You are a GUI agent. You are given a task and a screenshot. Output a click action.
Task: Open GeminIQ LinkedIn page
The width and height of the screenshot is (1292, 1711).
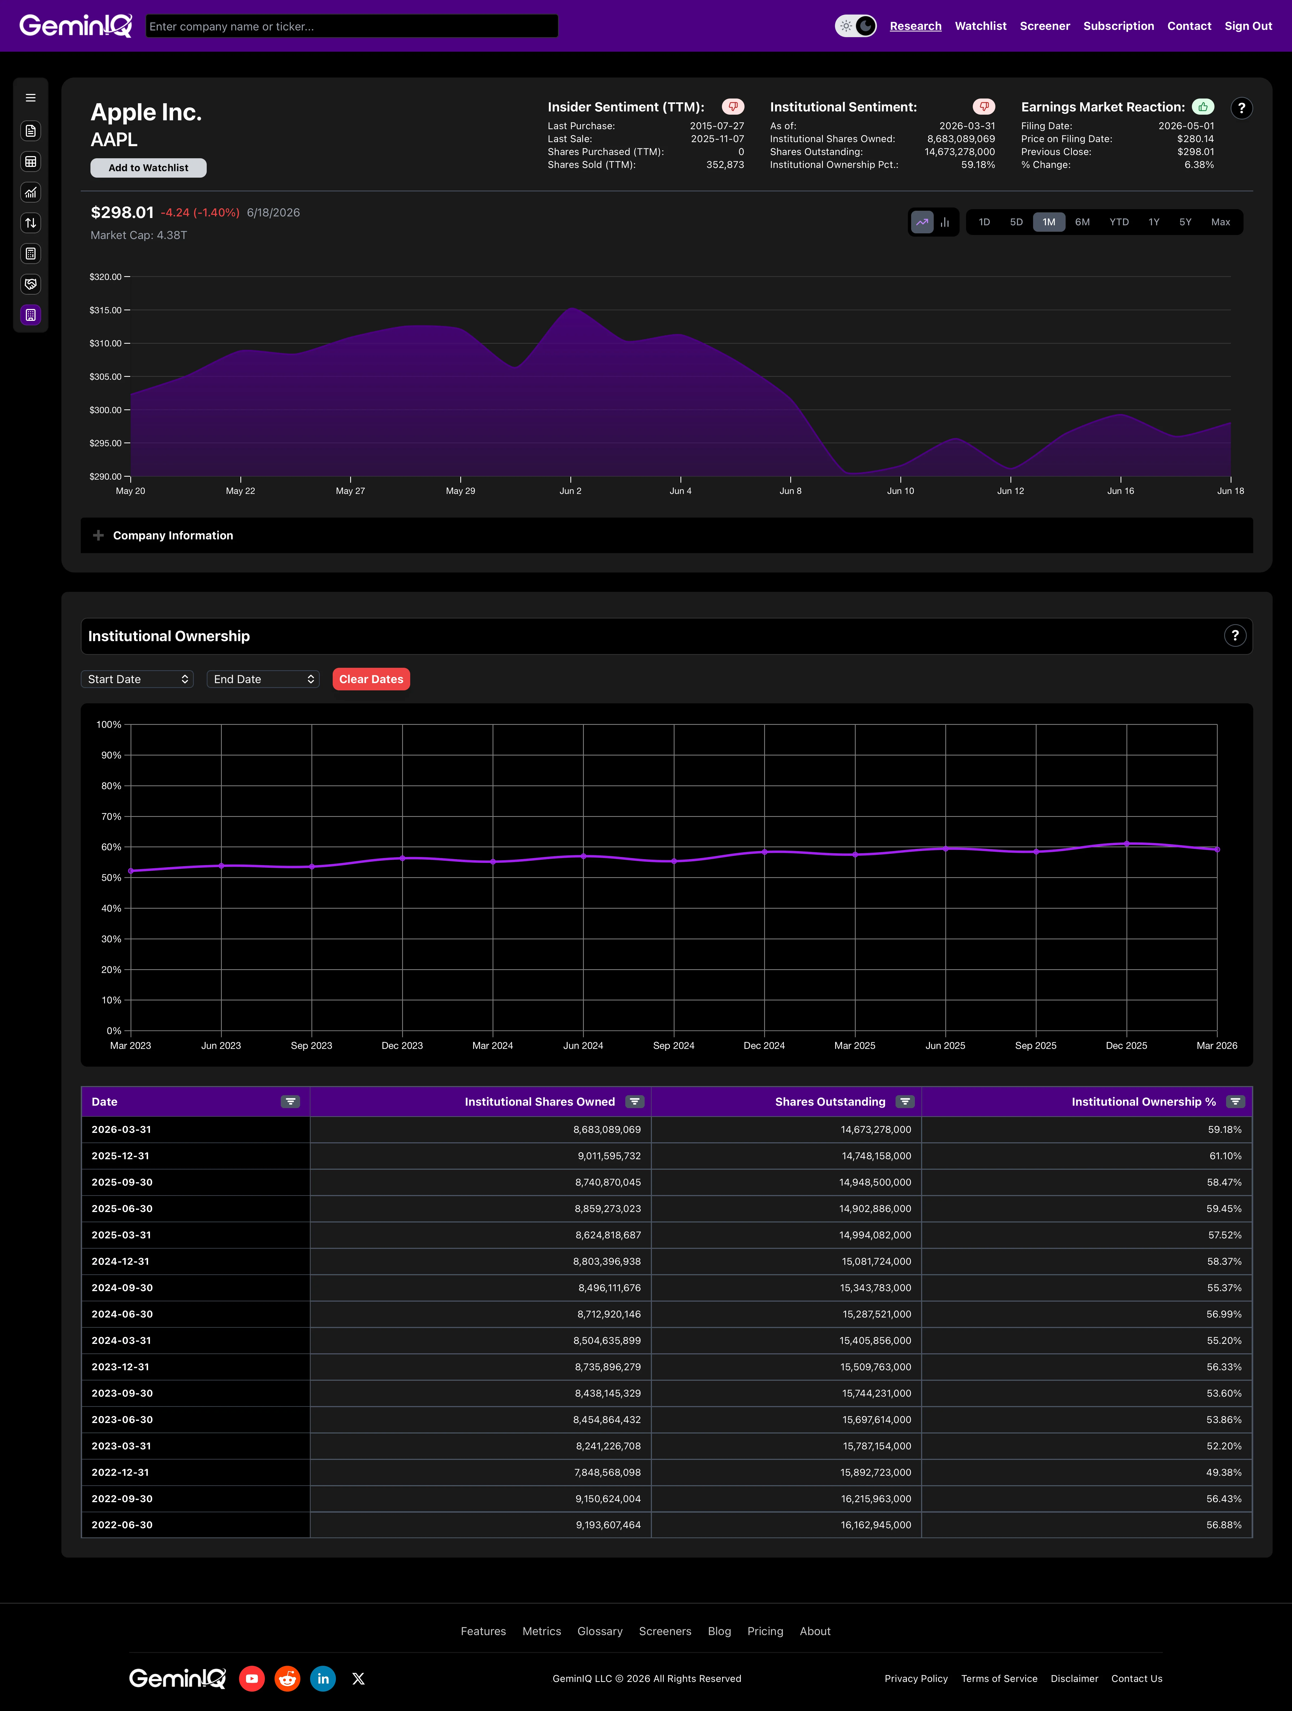coord(323,1678)
